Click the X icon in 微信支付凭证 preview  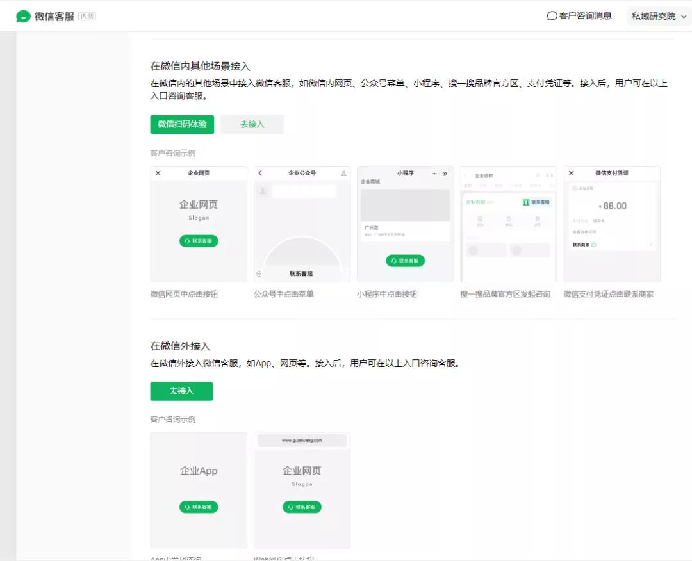coord(572,174)
